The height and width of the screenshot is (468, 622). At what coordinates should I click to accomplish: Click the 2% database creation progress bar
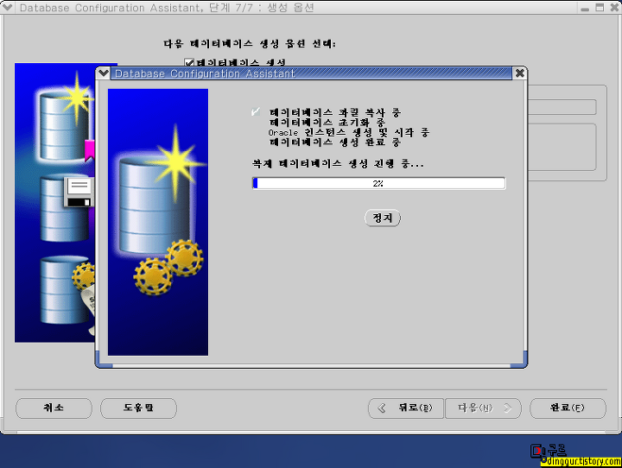click(x=379, y=183)
